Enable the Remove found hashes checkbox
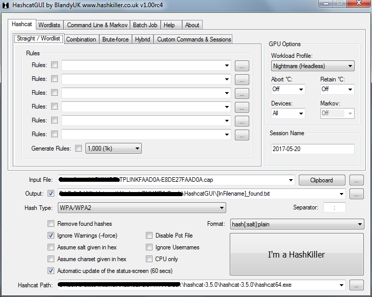Viewport: 372px width, 297px height. point(51,224)
